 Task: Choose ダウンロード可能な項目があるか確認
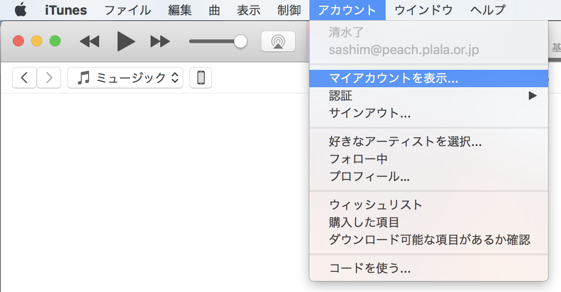[x=429, y=240]
